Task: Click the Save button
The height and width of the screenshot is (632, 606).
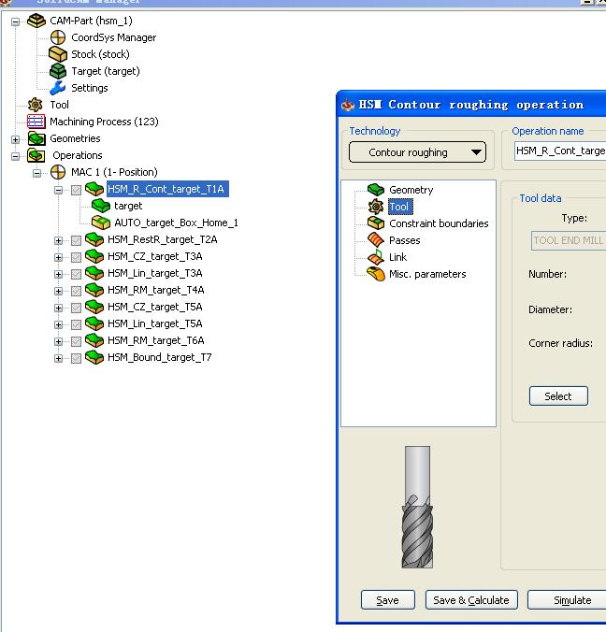Action: pyautogui.click(x=387, y=600)
